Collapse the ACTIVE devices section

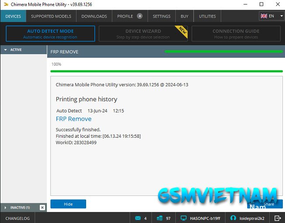click(24, 49)
